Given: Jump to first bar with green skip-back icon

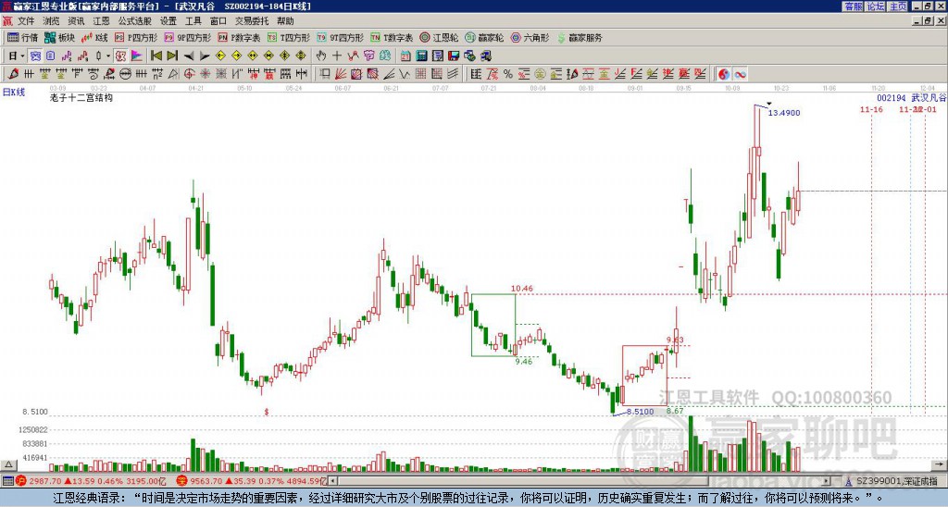Looking at the screenshot, I should (x=156, y=56).
